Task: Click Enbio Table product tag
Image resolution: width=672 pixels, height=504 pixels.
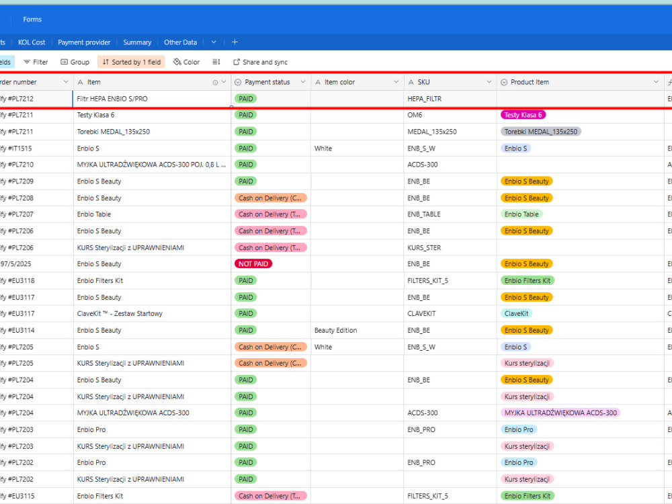Action: pyautogui.click(x=521, y=214)
